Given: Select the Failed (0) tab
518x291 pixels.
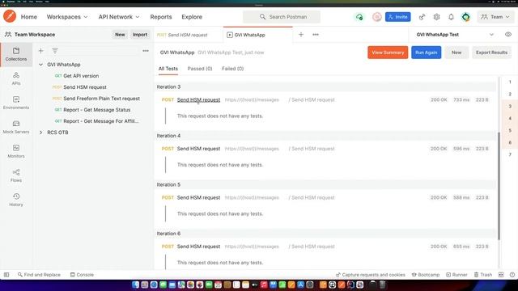Looking at the screenshot, I should pos(232,69).
